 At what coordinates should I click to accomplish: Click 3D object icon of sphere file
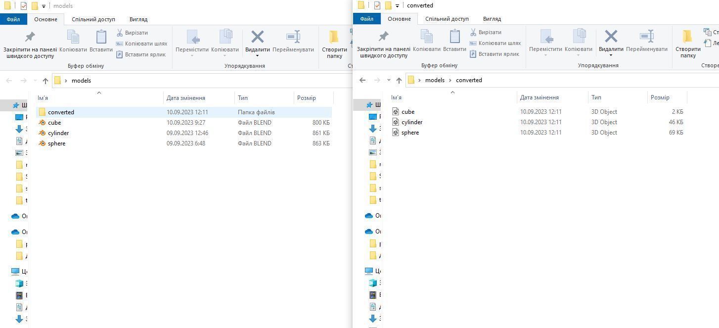(x=396, y=133)
